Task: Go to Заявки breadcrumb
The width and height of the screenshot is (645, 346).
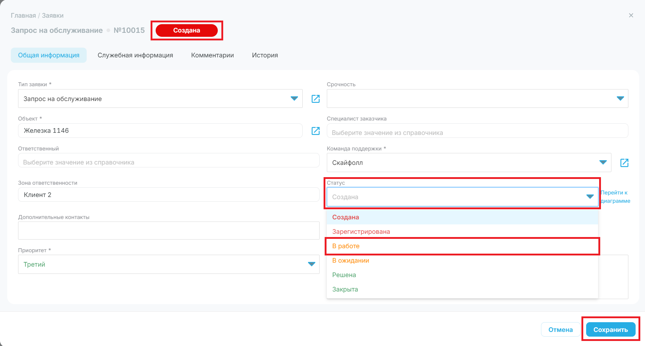Action: pyautogui.click(x=53, y=16)
